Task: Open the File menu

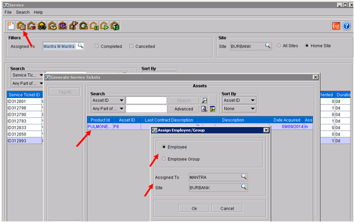Action: click(x=8, y=12)
